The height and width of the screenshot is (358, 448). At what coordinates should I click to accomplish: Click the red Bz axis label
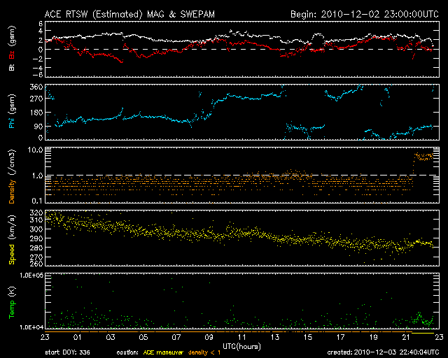(12, 55)
